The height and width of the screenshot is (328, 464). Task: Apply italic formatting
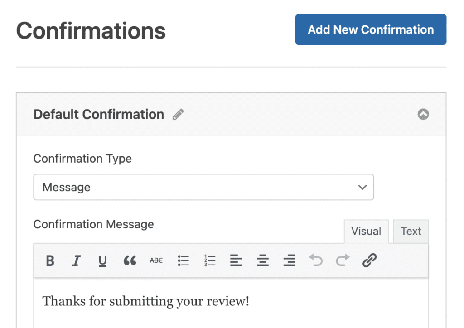click(x=76, y=260)
